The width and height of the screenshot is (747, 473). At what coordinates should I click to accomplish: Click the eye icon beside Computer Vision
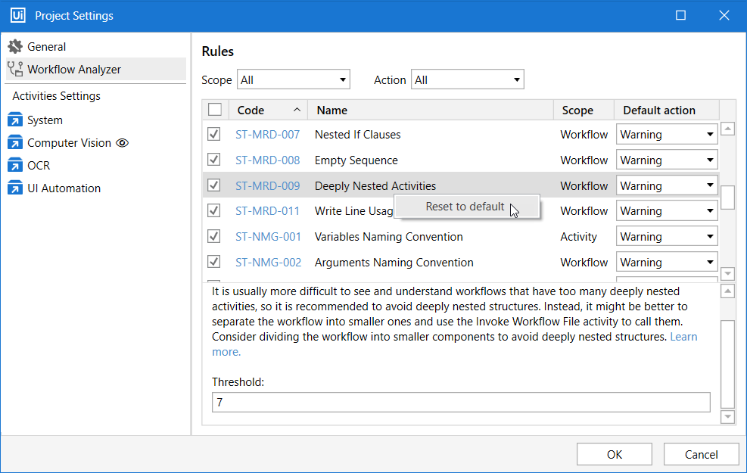click(x=123, y=143)
